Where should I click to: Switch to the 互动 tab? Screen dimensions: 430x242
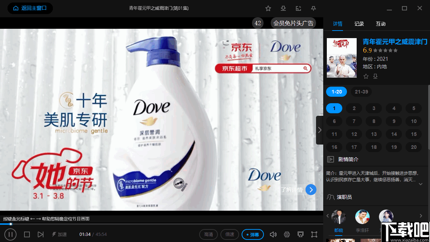[x=381, y=24]
